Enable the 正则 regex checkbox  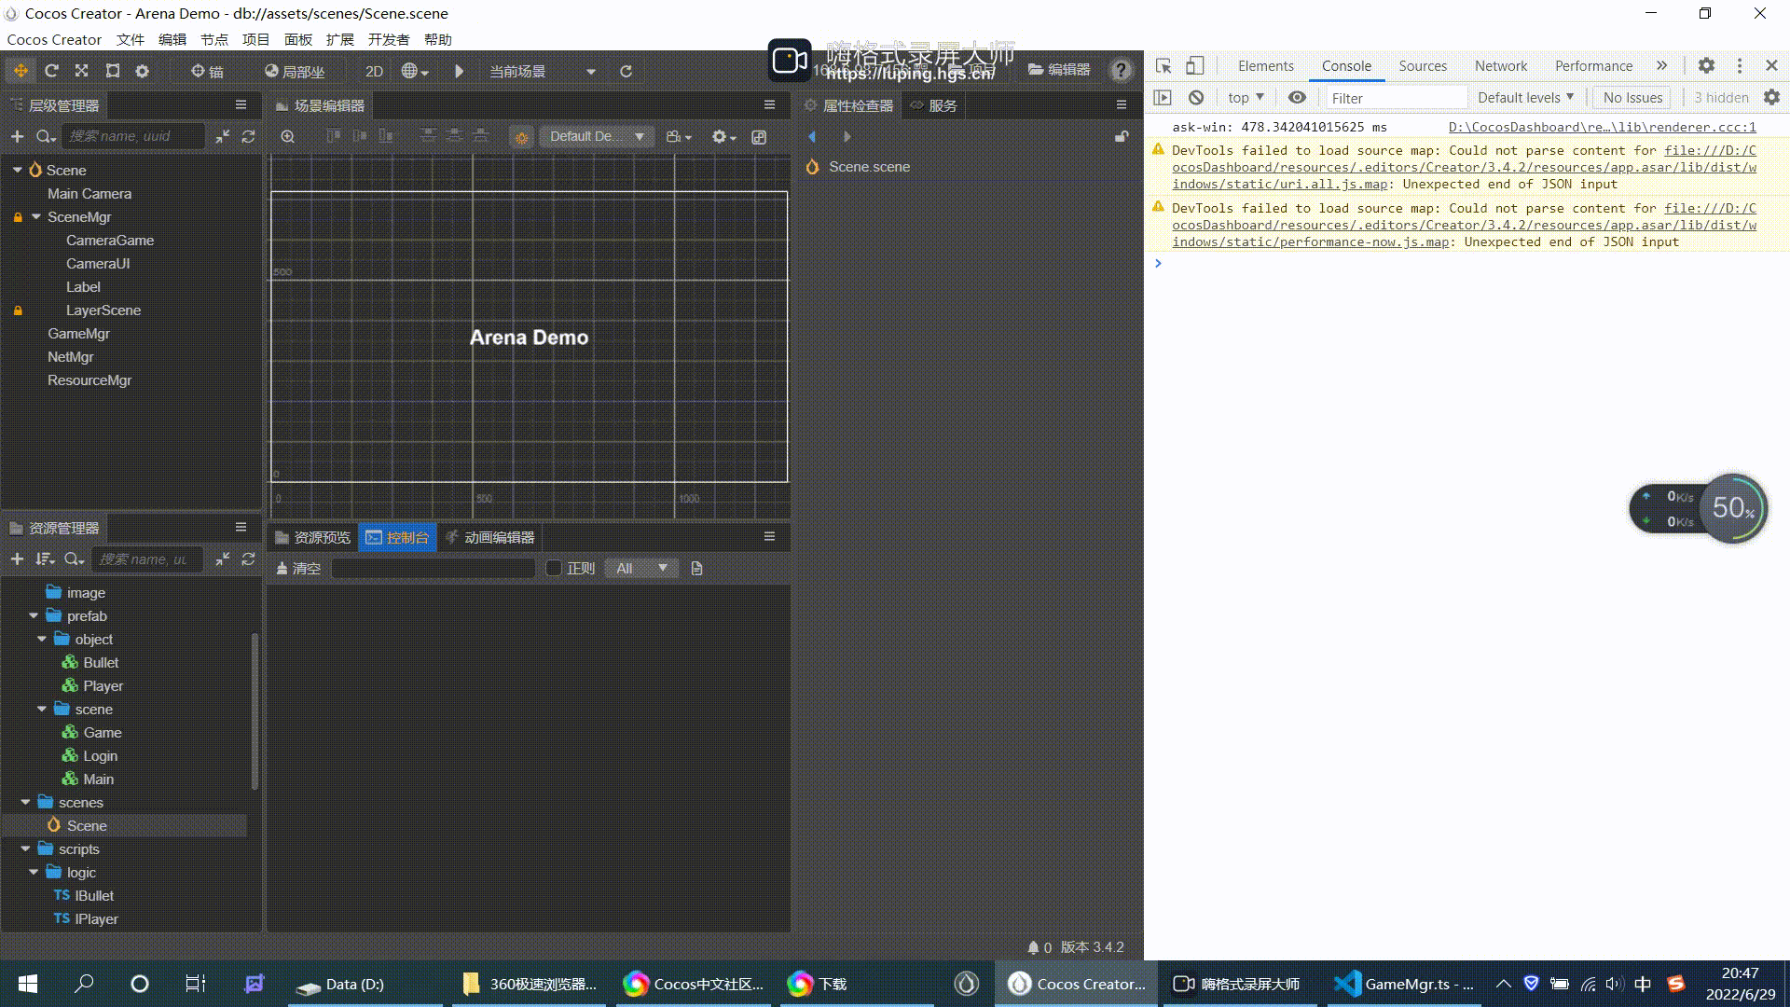tap(554, 568)
